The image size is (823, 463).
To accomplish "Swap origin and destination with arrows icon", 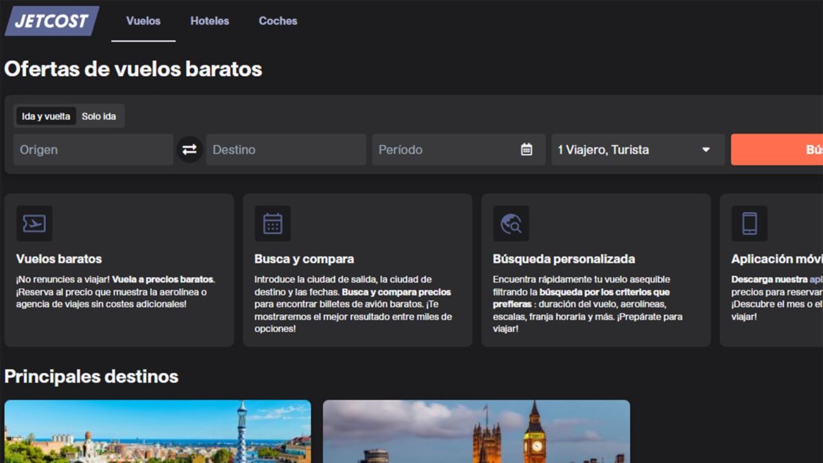I will pyautogui.click(x=190, y=150).
